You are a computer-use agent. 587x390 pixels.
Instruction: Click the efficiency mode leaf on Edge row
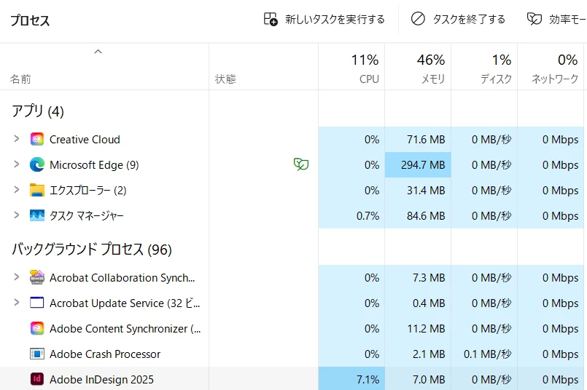tap(301, 164)
